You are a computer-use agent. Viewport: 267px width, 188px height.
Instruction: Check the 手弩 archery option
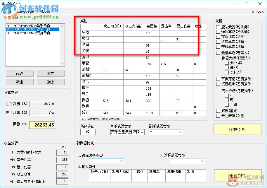[227, 105]
